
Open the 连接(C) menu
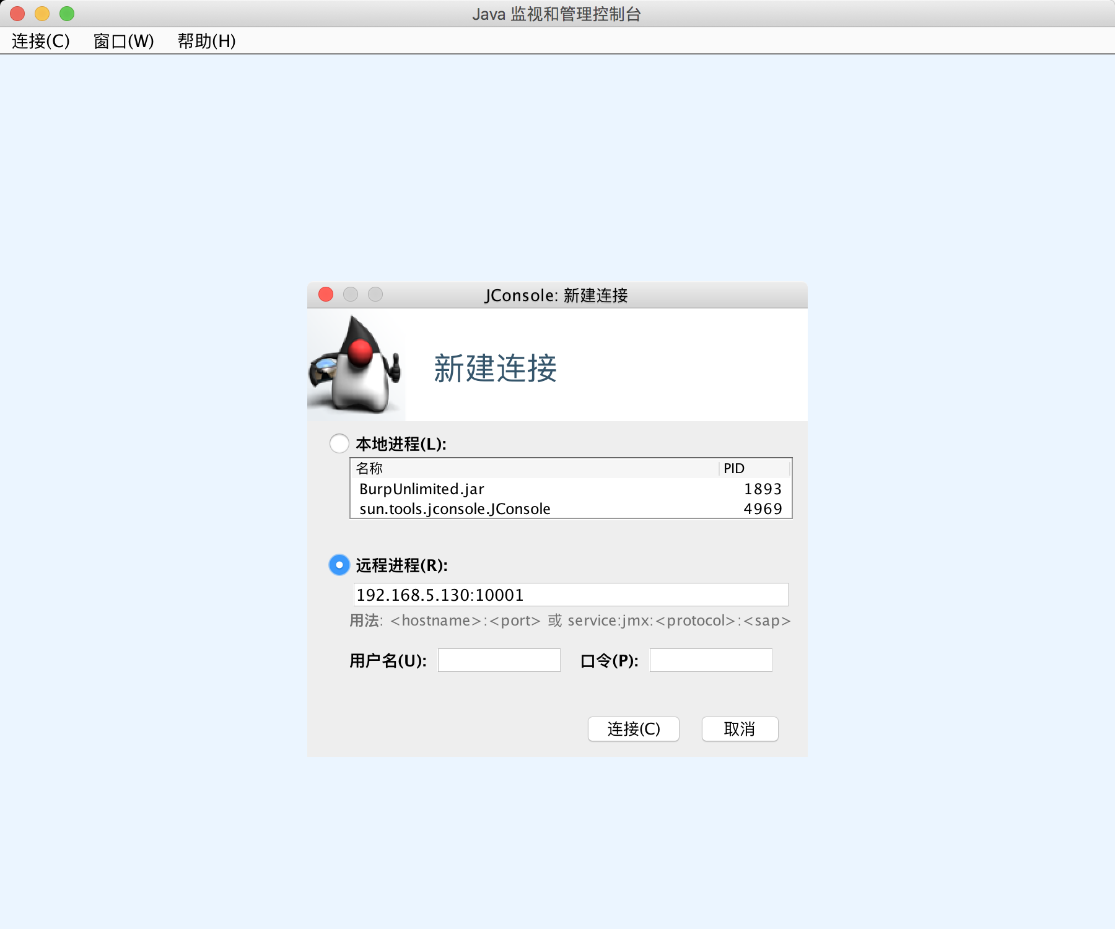click(40, 42)
